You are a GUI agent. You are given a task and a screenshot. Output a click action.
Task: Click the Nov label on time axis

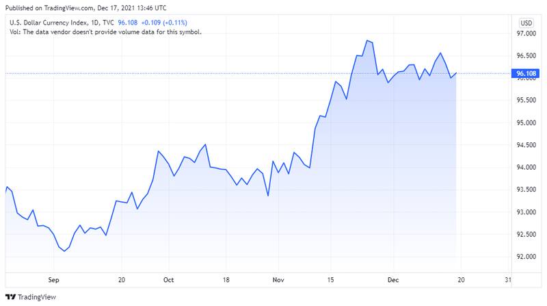click(278, 280)
